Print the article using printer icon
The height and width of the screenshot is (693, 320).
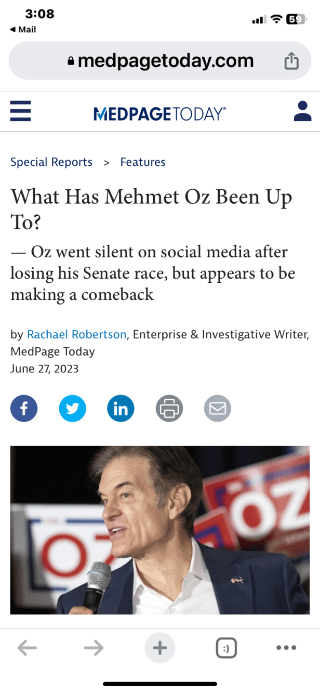point(169,408)
